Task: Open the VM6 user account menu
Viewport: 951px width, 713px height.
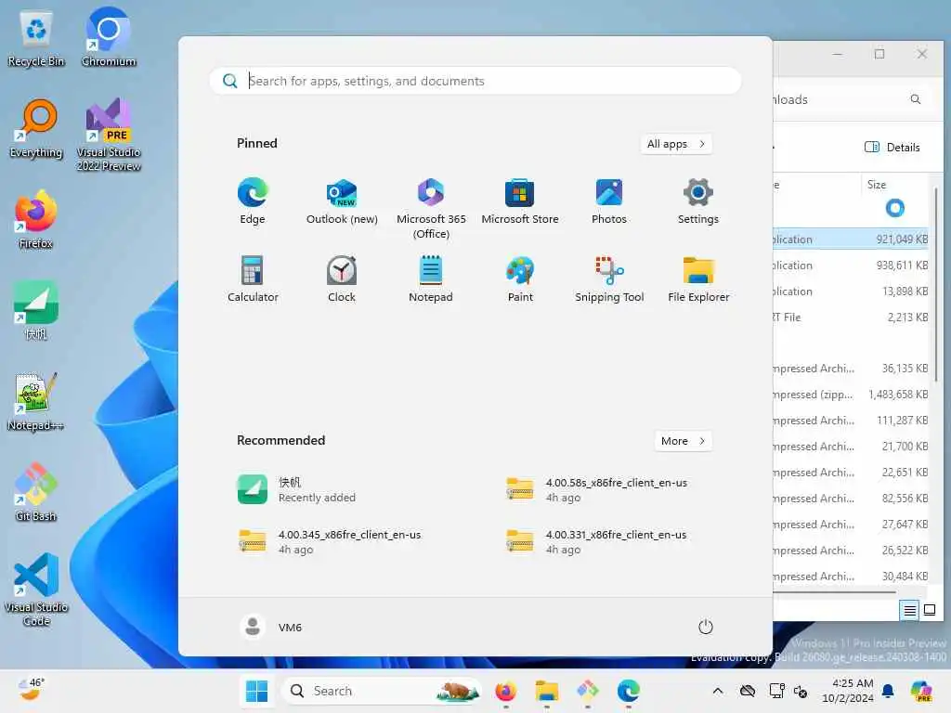Action: [x=271, y=627]
